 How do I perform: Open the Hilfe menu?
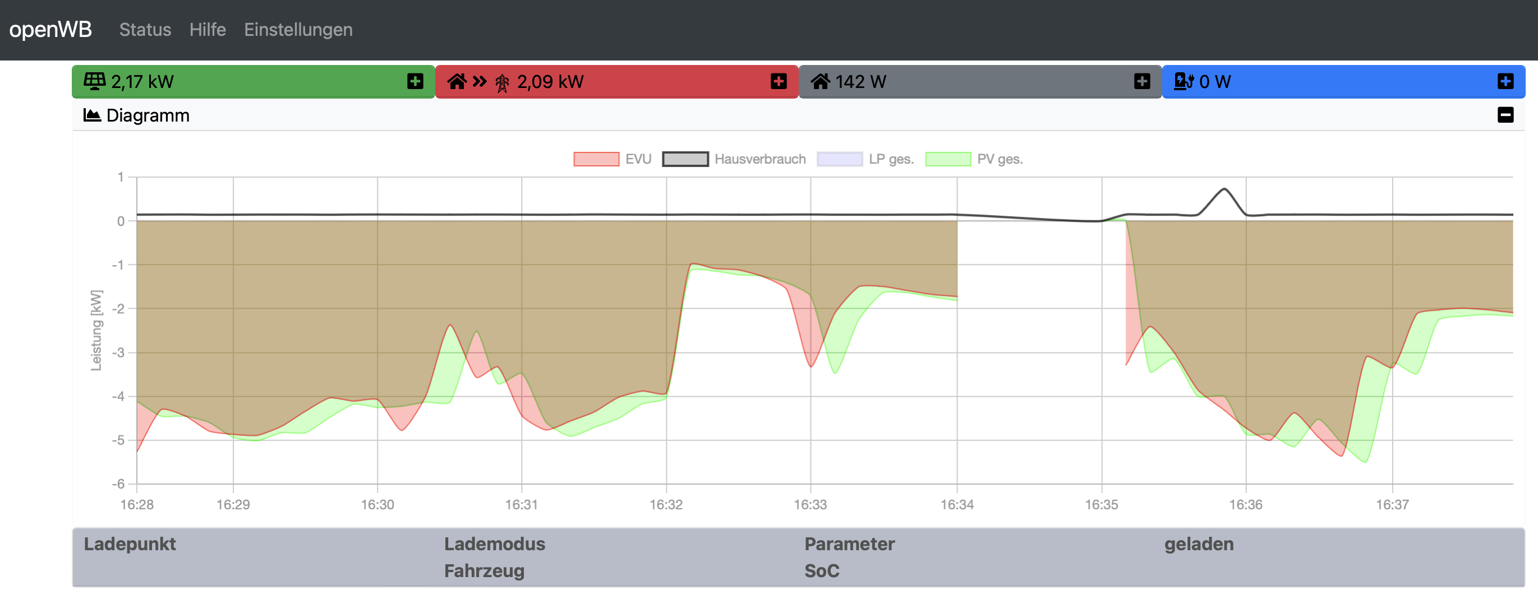(208, 30)
